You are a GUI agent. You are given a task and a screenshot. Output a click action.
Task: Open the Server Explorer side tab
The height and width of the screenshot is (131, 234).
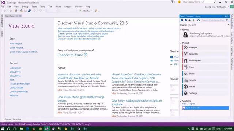click(2, 21)
